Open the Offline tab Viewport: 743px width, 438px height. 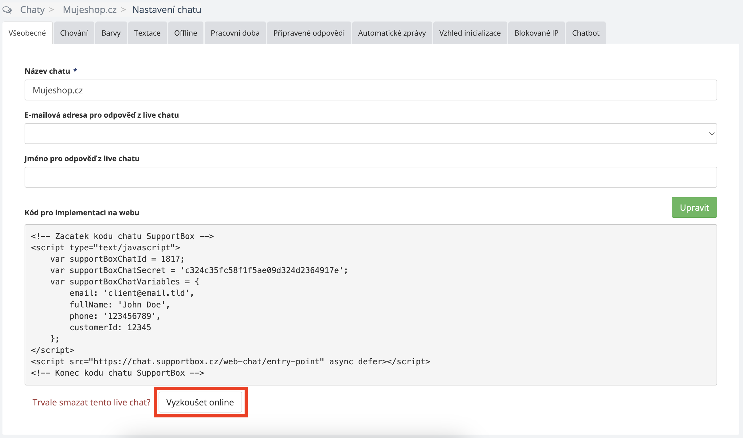point(185,33)
